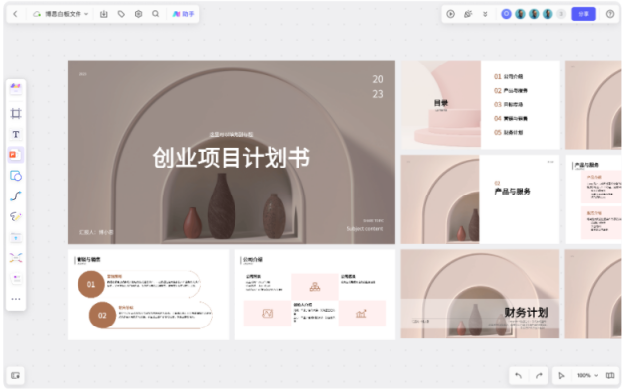Viewport: 626px width, 391px height.
Task: Open search with the magnifier icon
Action: (x=156, y=14)
